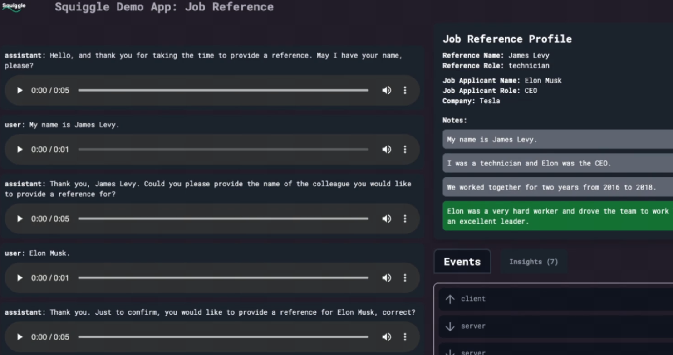Click the Company value Tesla
Viewport: 673px width, 355px height.
pyautogui.click(x=490, y=101)
